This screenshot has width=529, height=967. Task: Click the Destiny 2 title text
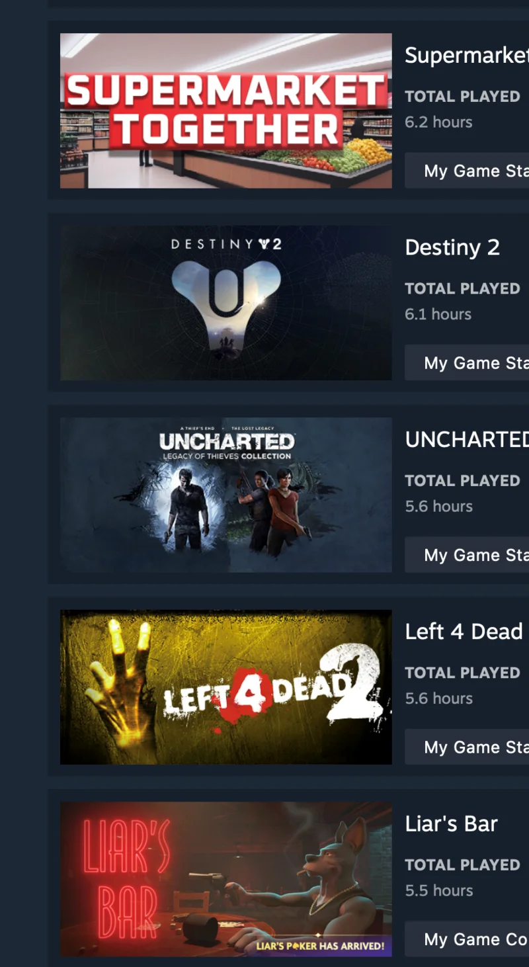[452, 247]
